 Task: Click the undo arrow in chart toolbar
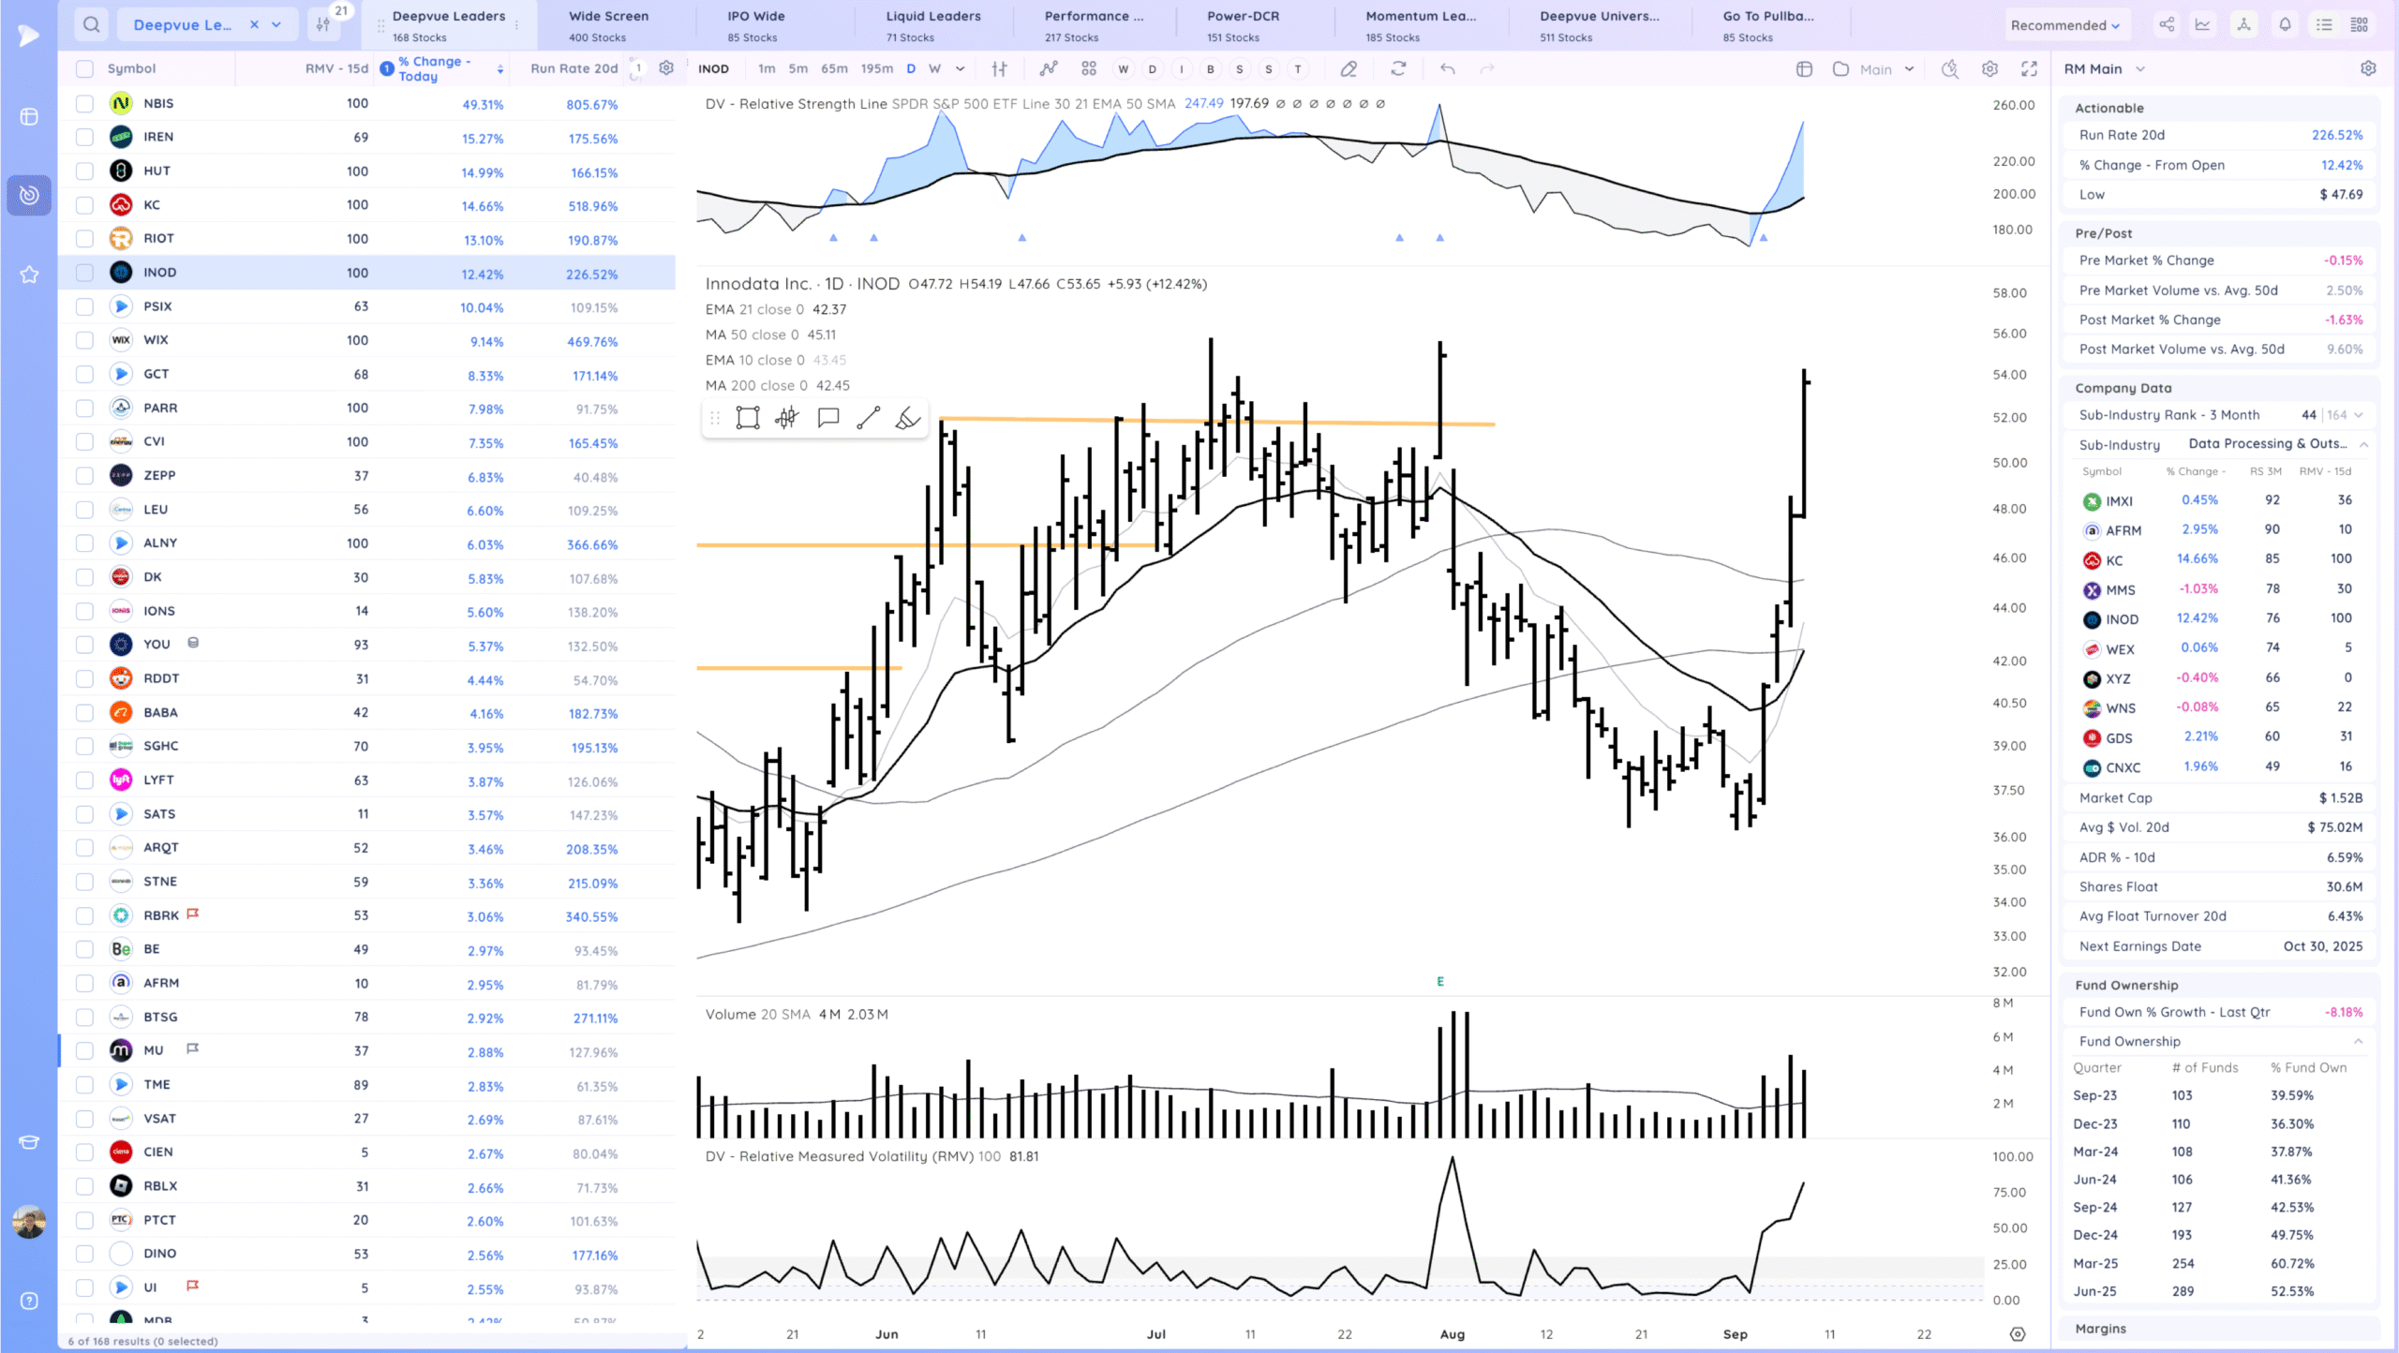1448,68
